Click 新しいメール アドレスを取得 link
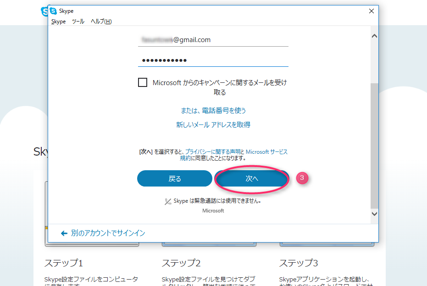Viewport: 427px width, 286px height. 213,124
